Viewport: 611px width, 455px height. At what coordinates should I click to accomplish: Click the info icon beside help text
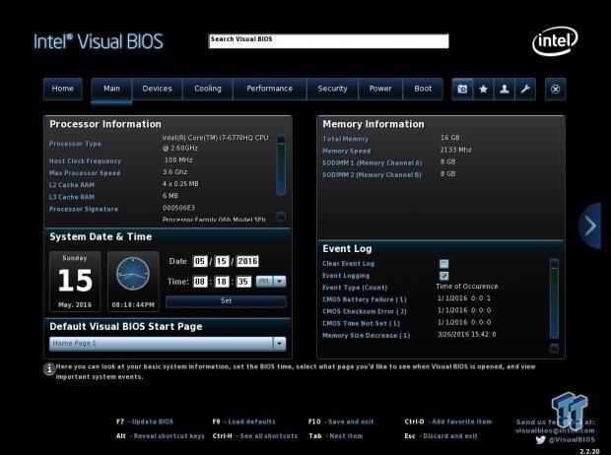(49, 368)
